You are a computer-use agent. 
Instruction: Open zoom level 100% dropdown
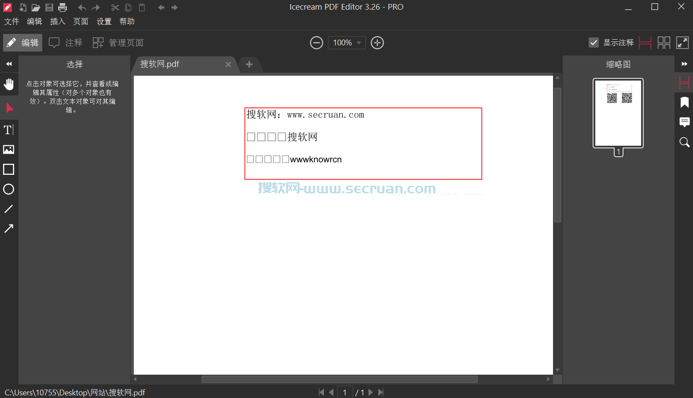click(347, 43)
